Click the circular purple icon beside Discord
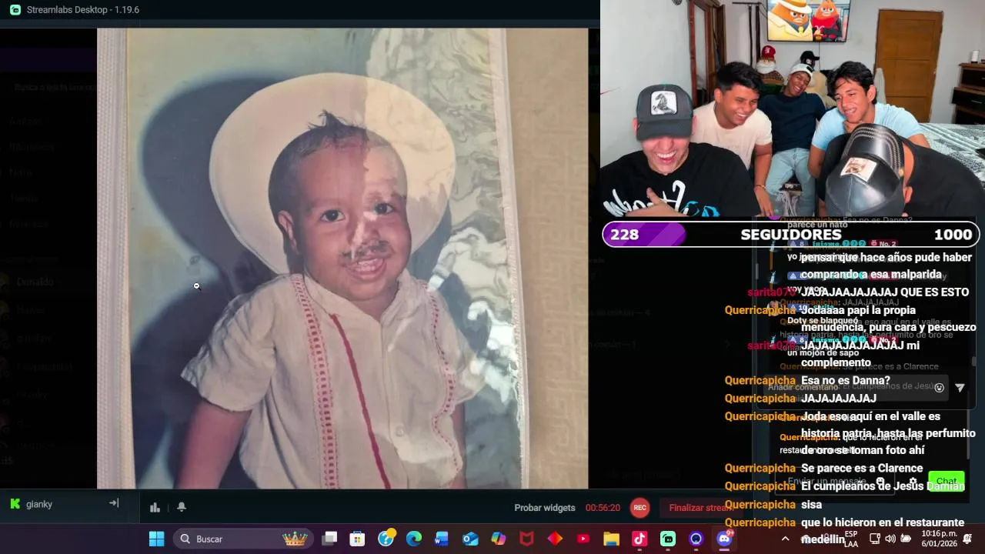 [696, 539]
